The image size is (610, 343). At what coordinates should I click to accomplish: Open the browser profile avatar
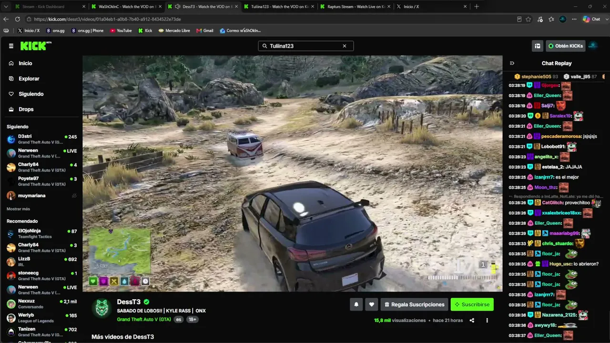coord(563,19)
